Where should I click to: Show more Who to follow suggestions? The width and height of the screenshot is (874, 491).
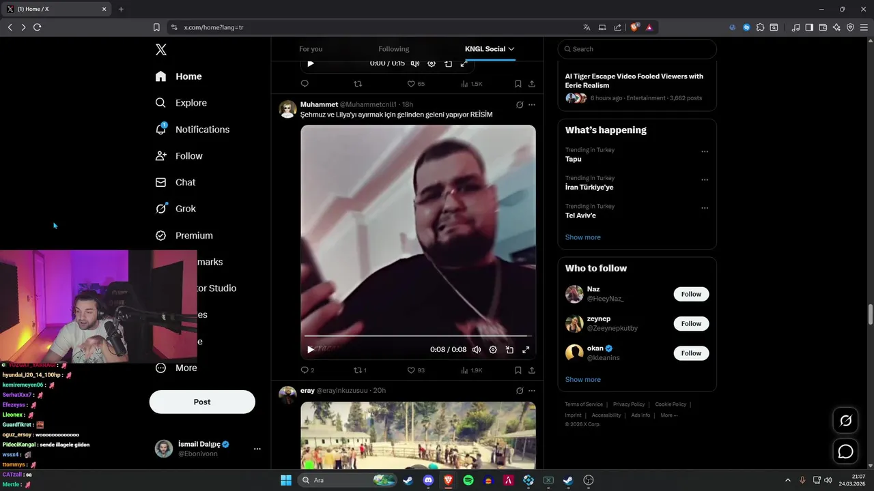point(582,379)
